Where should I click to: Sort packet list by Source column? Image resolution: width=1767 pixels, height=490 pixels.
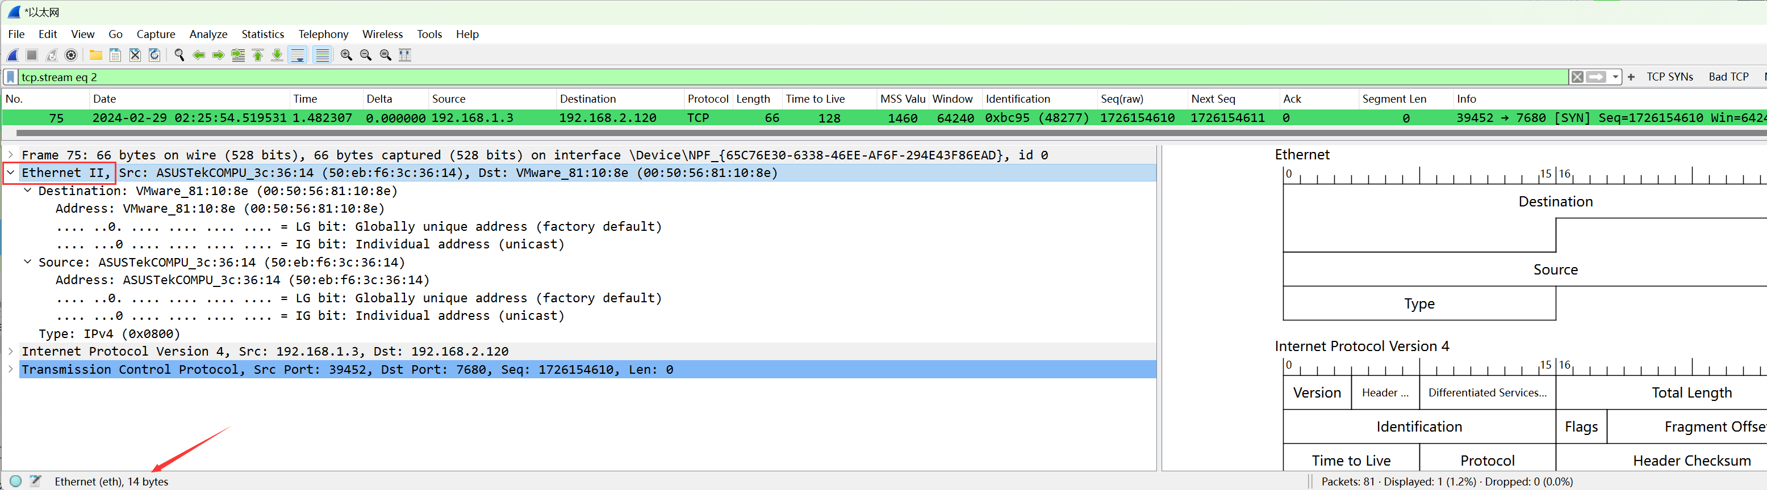492,99
